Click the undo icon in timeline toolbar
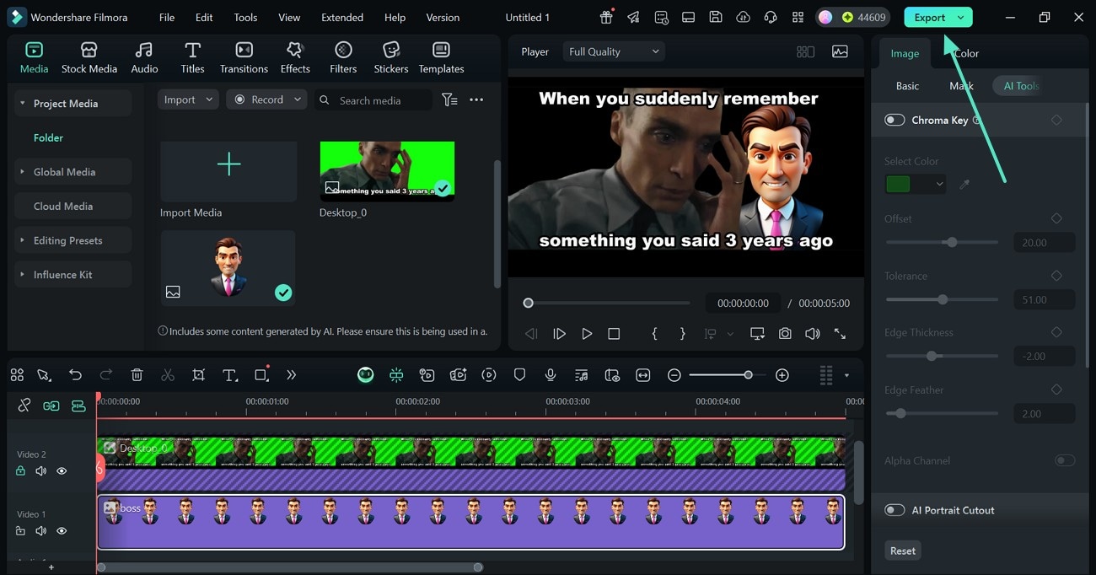This screenshot has height=575, width=1096. tap(76, 375)
